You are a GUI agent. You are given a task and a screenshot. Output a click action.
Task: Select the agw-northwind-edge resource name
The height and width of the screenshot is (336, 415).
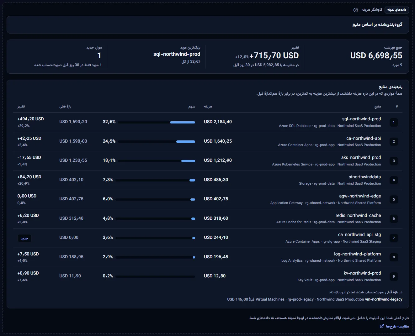360,196
